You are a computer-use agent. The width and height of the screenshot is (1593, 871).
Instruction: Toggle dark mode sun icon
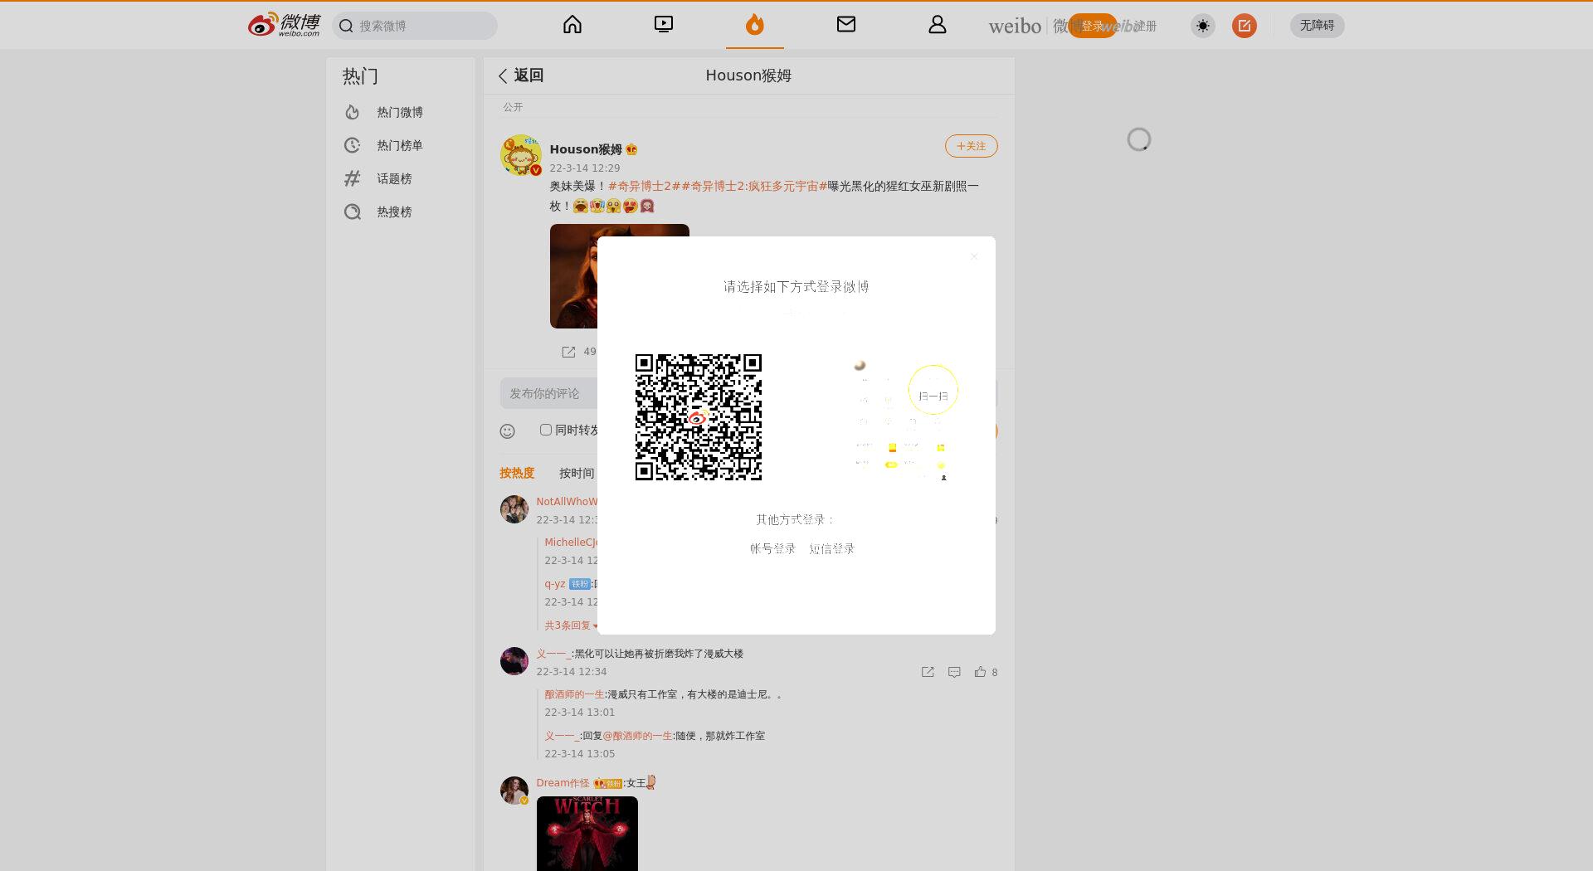[x=1203, y=26]
